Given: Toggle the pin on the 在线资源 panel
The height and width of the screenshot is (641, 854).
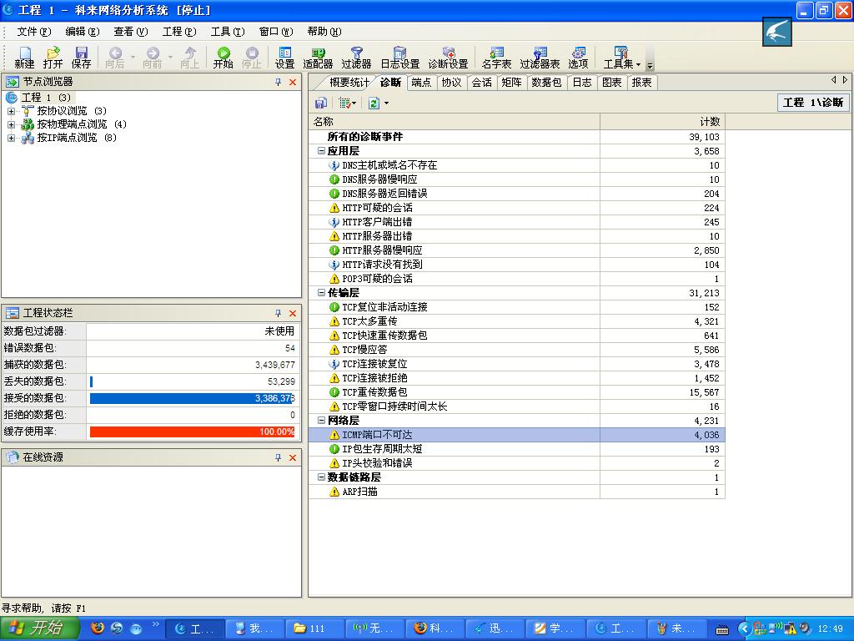Looking at the screenshot, I should (278, 457).
